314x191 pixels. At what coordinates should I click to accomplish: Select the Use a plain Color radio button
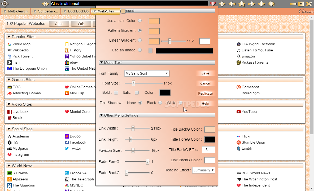coord(140,21)
